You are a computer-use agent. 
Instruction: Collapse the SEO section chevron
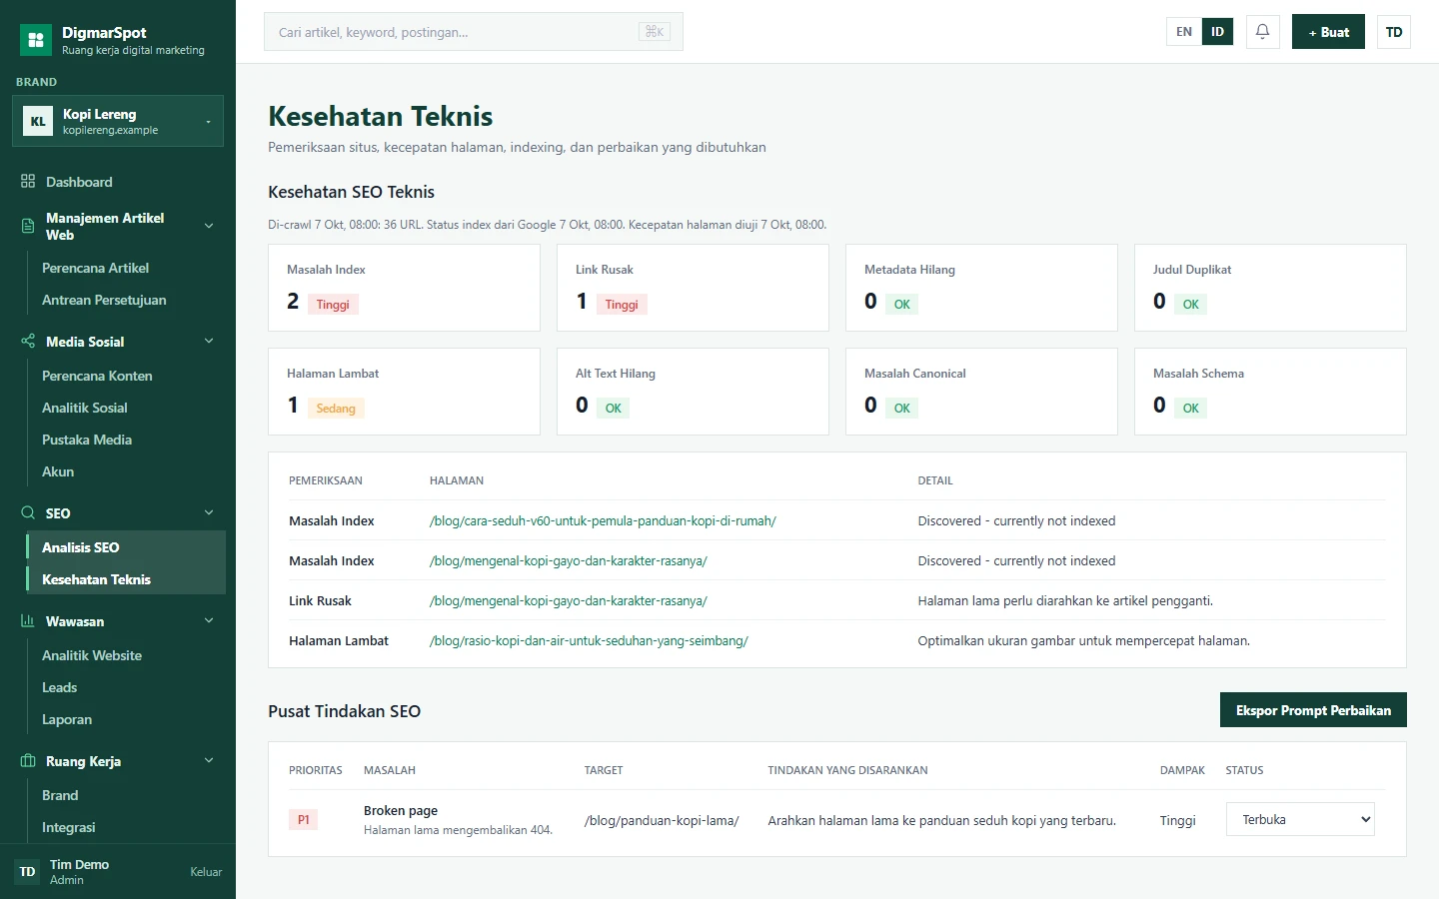tap(209, 513)
